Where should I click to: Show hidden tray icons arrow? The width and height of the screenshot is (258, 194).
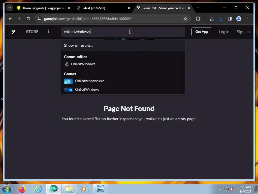220,189
